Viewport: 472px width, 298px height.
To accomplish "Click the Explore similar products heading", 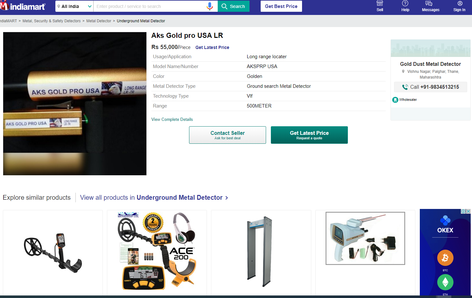I will 37,198.
